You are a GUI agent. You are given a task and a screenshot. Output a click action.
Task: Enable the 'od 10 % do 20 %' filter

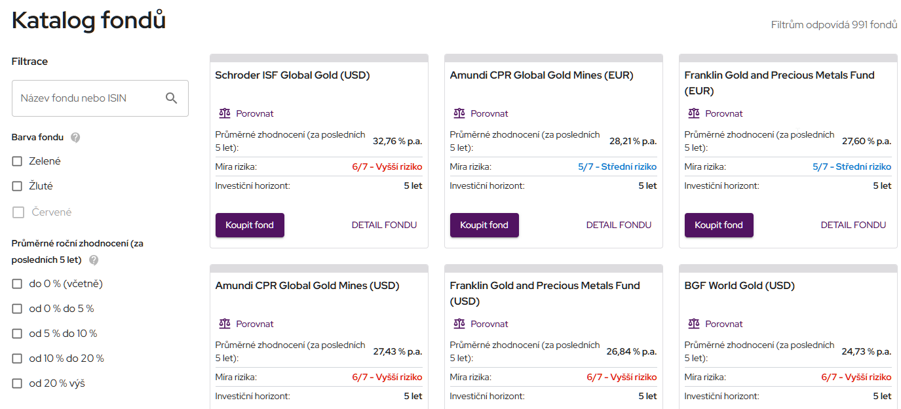(17, 359)
